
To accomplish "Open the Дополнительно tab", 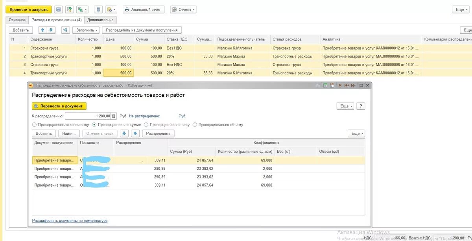I will [101, 20].
